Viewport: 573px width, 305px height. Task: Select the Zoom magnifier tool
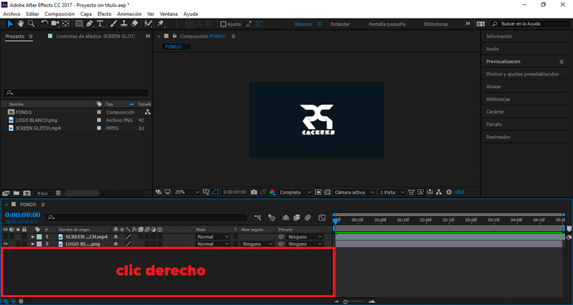[x=32, y=24]
